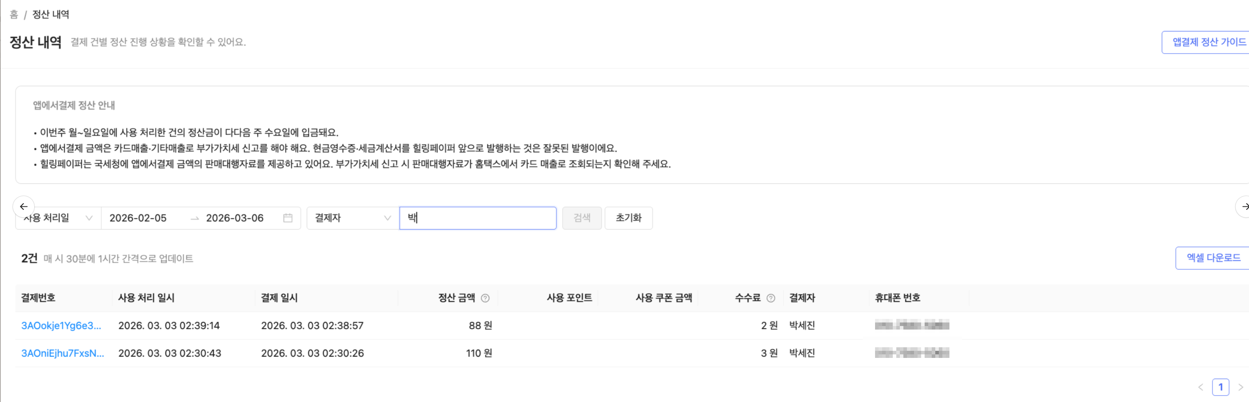Screen dimensions: 1249x402
Task: Go to previous page with left chevron
Action: click(x=1201, y=387)
